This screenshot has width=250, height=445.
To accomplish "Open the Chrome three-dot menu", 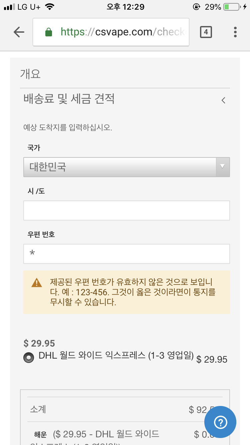I will [235, 32].
